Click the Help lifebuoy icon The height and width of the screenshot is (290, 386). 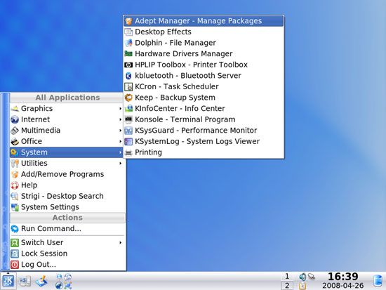[15, 185]
